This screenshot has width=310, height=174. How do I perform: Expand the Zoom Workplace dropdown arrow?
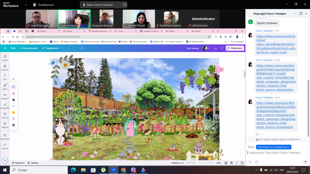(x=26, y=5)
